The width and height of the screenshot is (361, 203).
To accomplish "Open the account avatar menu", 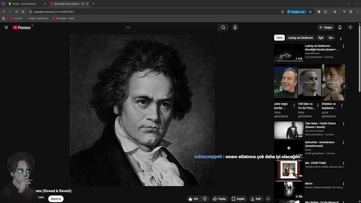I will click(350, 27).
